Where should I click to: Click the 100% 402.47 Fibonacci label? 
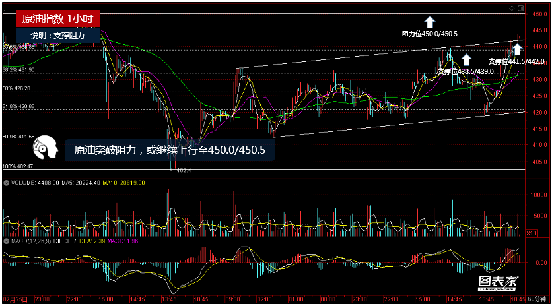click(18, 166)
